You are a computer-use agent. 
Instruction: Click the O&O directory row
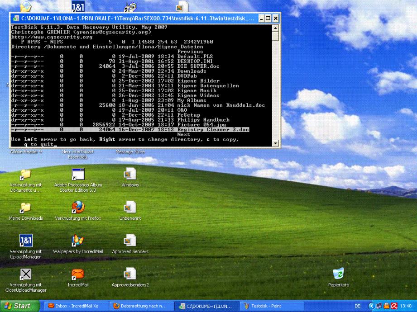point(99,110)
